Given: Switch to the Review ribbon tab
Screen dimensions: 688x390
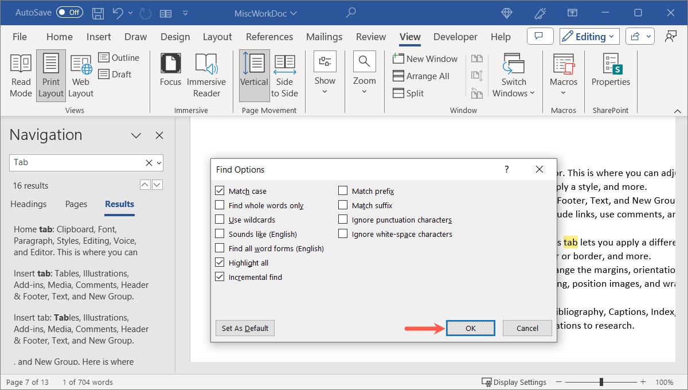Looking at the screenshot, I should click(x=370, y=36).
